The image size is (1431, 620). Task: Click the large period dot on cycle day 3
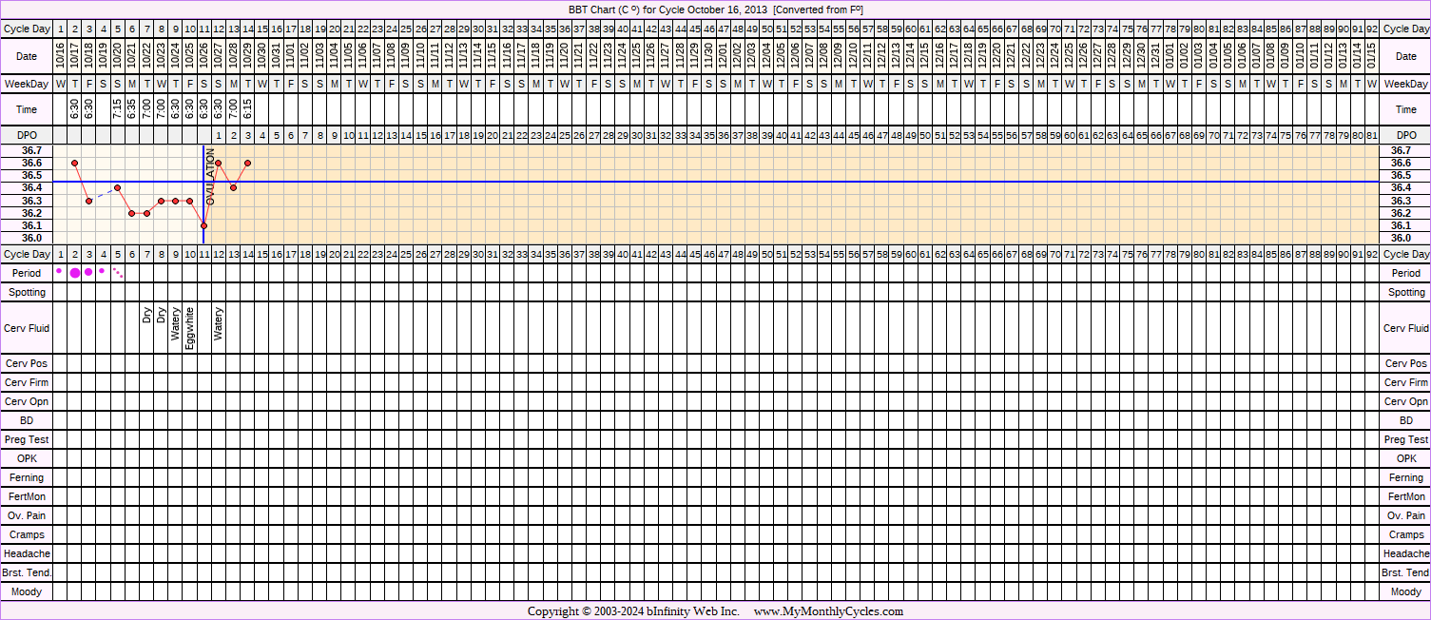point(88,272)
